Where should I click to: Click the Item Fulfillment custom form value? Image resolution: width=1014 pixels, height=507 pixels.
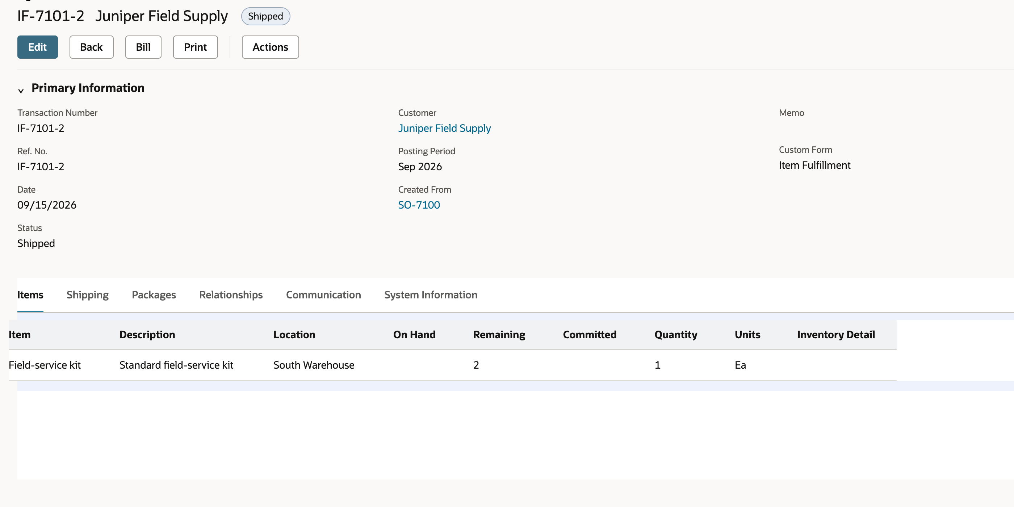click(814, 165)
